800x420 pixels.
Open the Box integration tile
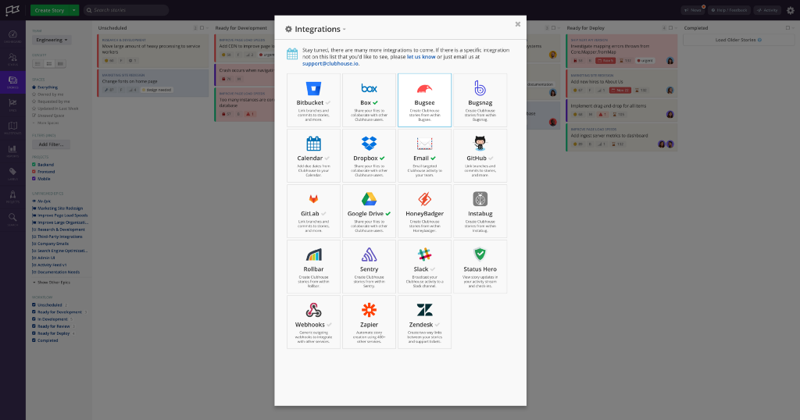[x=369, y=101]
